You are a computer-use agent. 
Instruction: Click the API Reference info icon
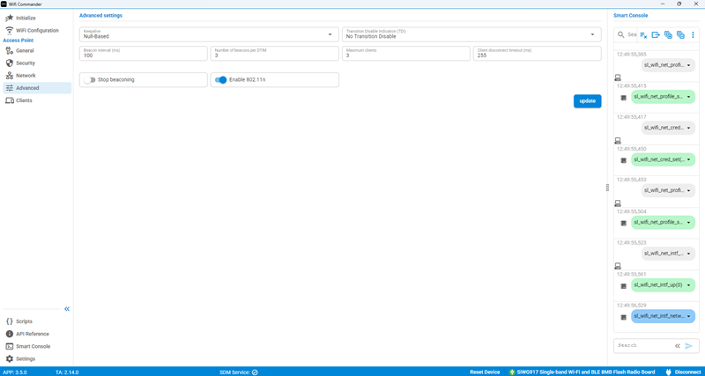9,335
